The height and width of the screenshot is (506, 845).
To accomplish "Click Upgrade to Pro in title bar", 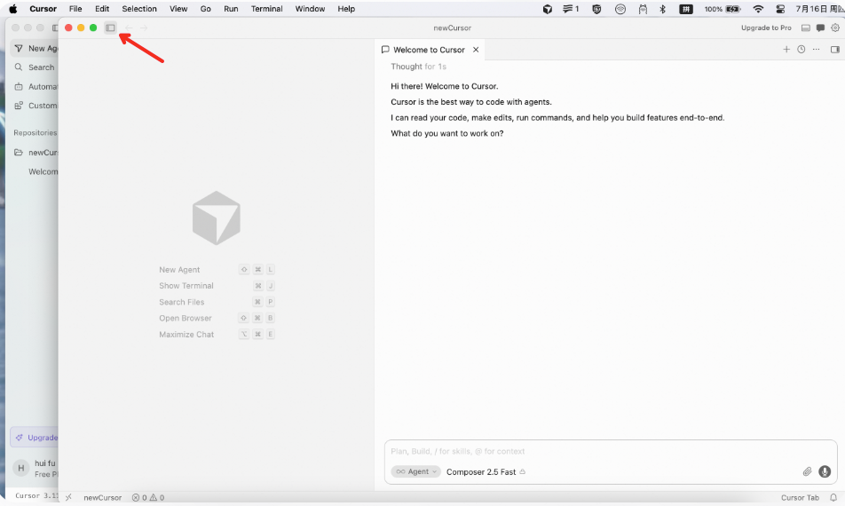I will pos(766,28).
